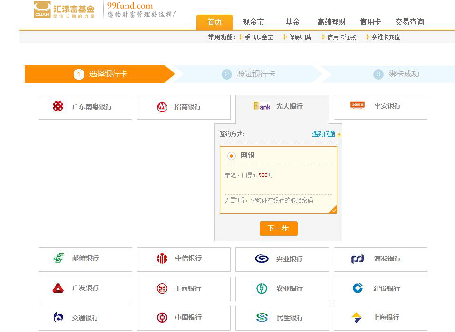
Task: Click the 上海银行 logo icon
Action: coord(357,318)
